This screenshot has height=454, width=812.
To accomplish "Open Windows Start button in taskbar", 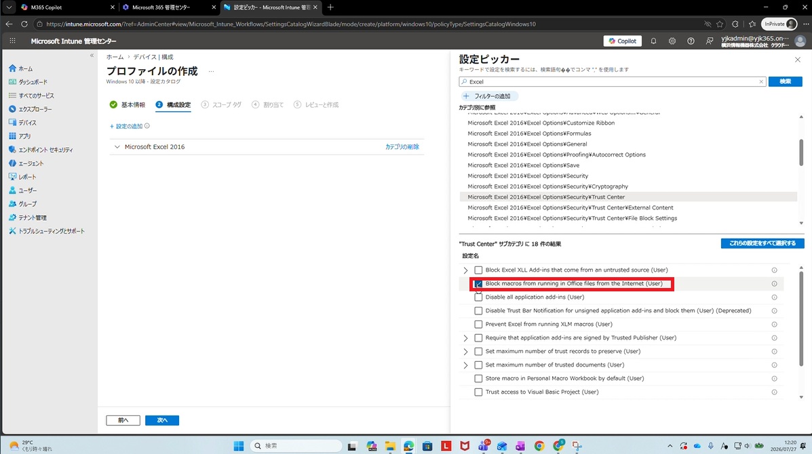I will (x=239, y=446).
